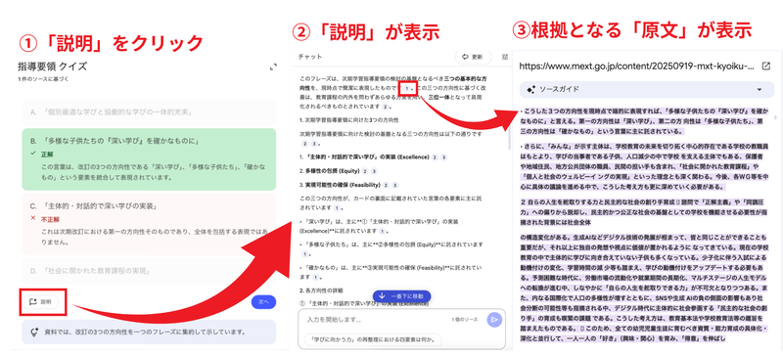
Task: Open citation 2 after 具現化されるべきものとされています
Action: click(x=385, y=107)
